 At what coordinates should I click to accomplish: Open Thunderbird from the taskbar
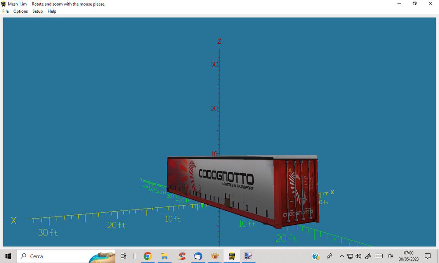(198, 256)
